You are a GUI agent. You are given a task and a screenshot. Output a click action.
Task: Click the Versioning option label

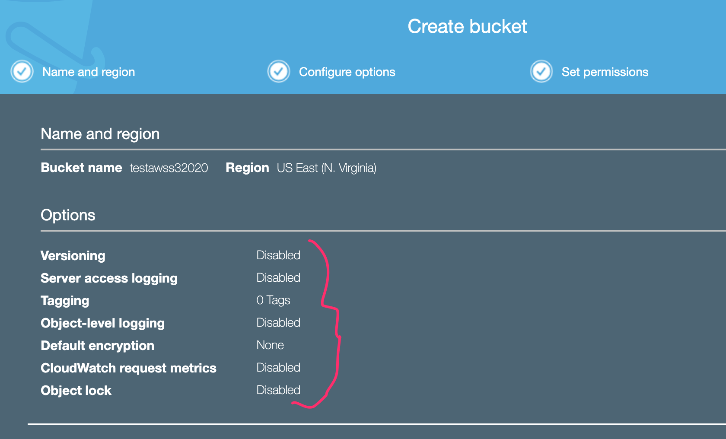click(73, 256)
